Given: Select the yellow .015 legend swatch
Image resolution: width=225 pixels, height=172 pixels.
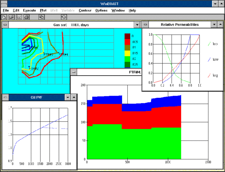Looking at the screenshot, I should 127,53.
